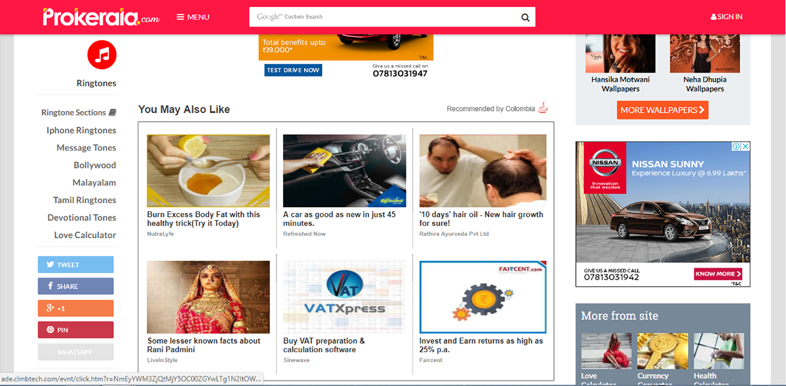This screenshot has width=786, height=386.
Task: Click the Facebook SHARE button
Action: [x=76, y=286]
